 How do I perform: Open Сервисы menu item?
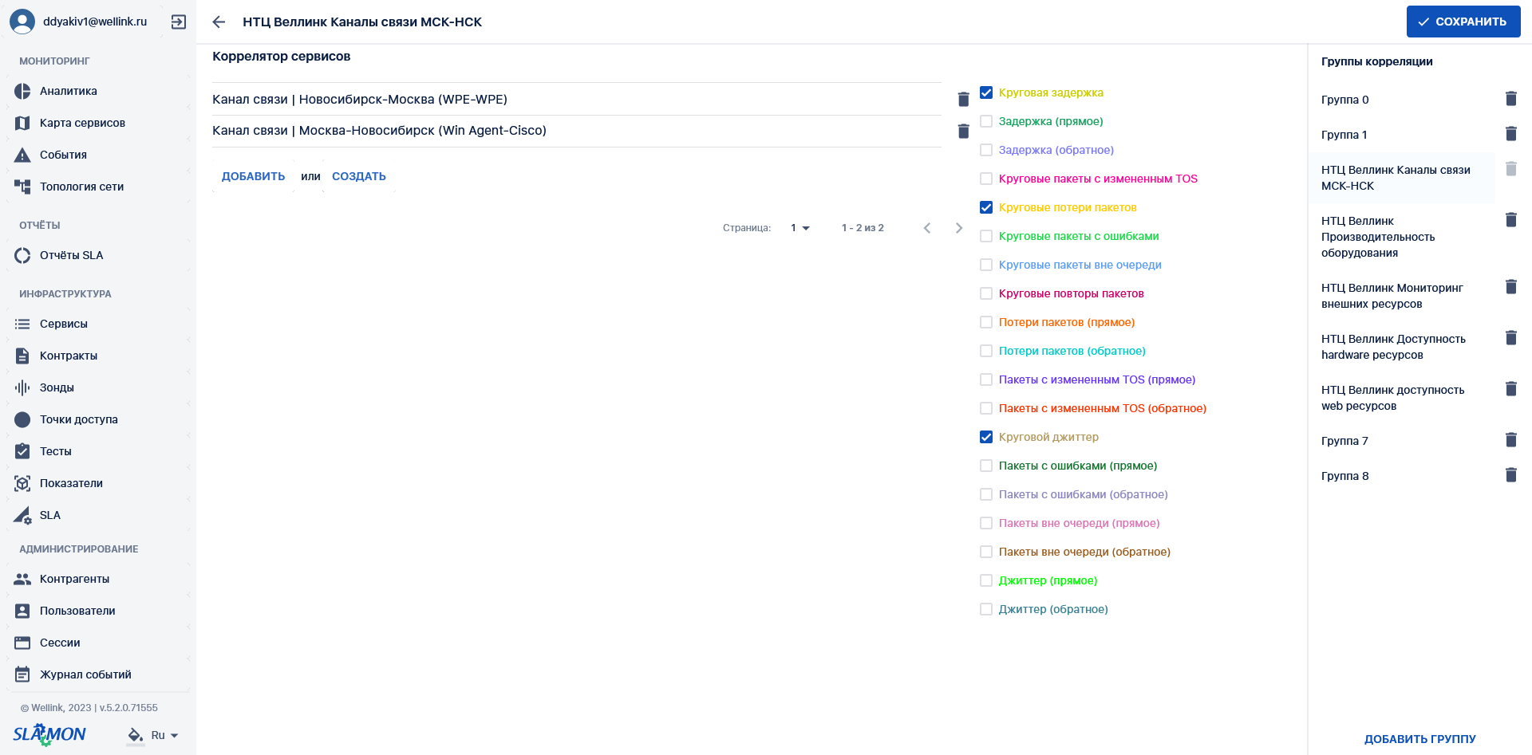tap(97, 324)
